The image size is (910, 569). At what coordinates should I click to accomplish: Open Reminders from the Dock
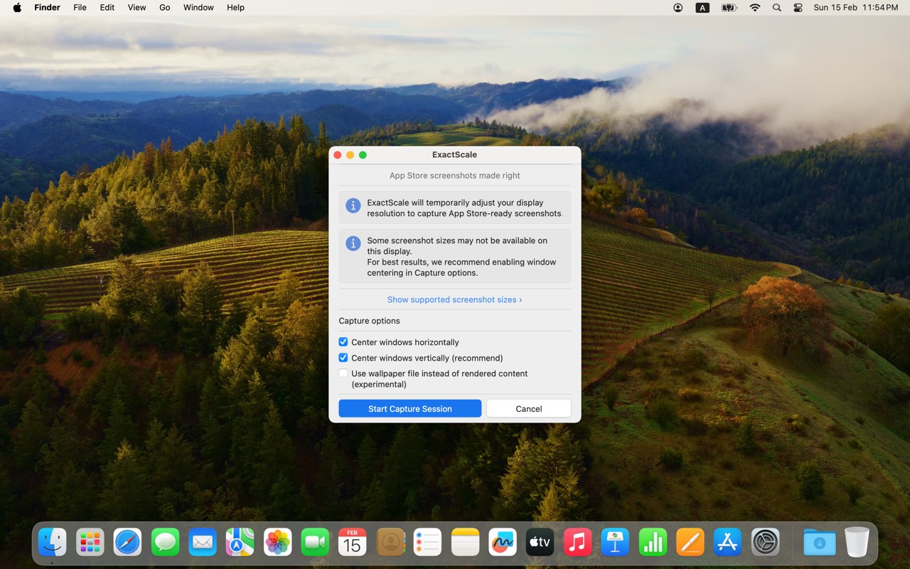pos(428,543)
